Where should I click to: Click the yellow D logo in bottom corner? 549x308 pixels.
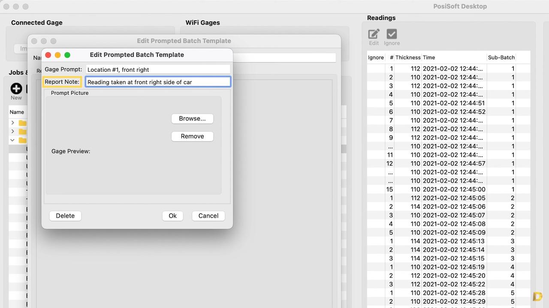point(537,296)
